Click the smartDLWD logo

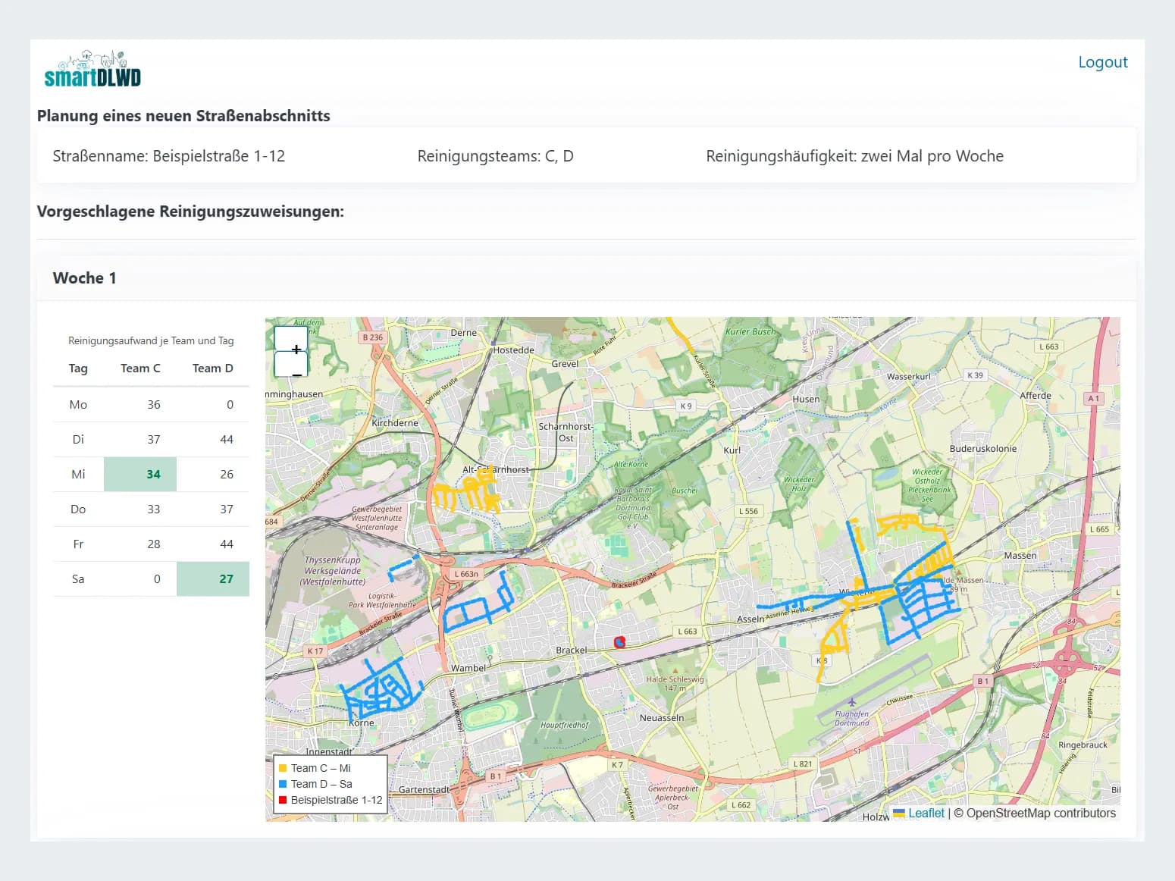click(x=92, y=69)
